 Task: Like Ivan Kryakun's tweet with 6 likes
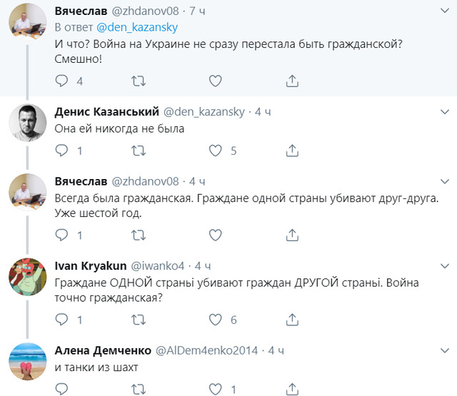tap(216, 320)
